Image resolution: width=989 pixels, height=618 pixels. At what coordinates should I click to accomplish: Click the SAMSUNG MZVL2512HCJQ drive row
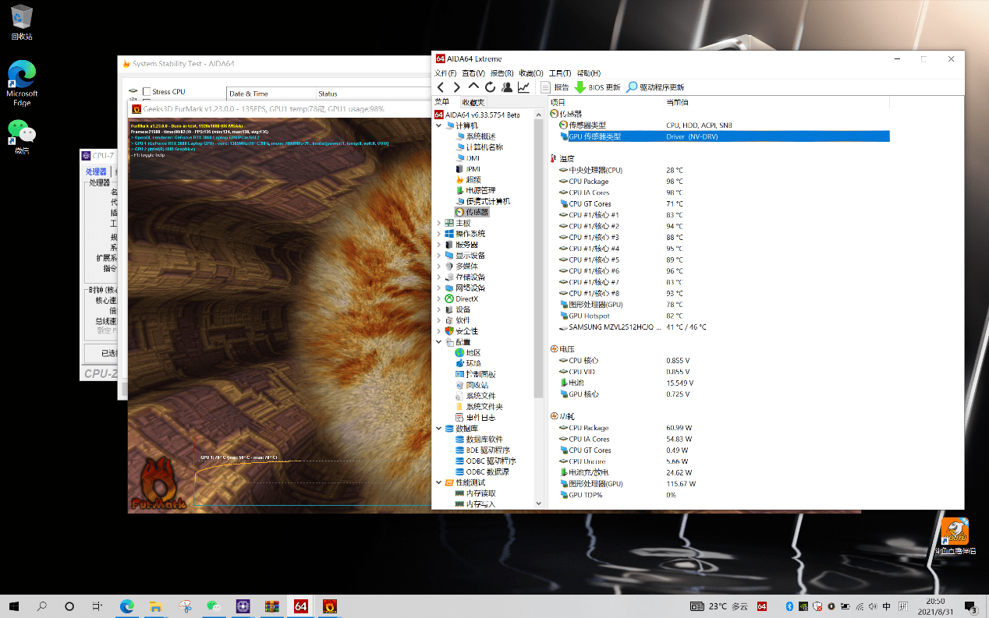point(718,327)
